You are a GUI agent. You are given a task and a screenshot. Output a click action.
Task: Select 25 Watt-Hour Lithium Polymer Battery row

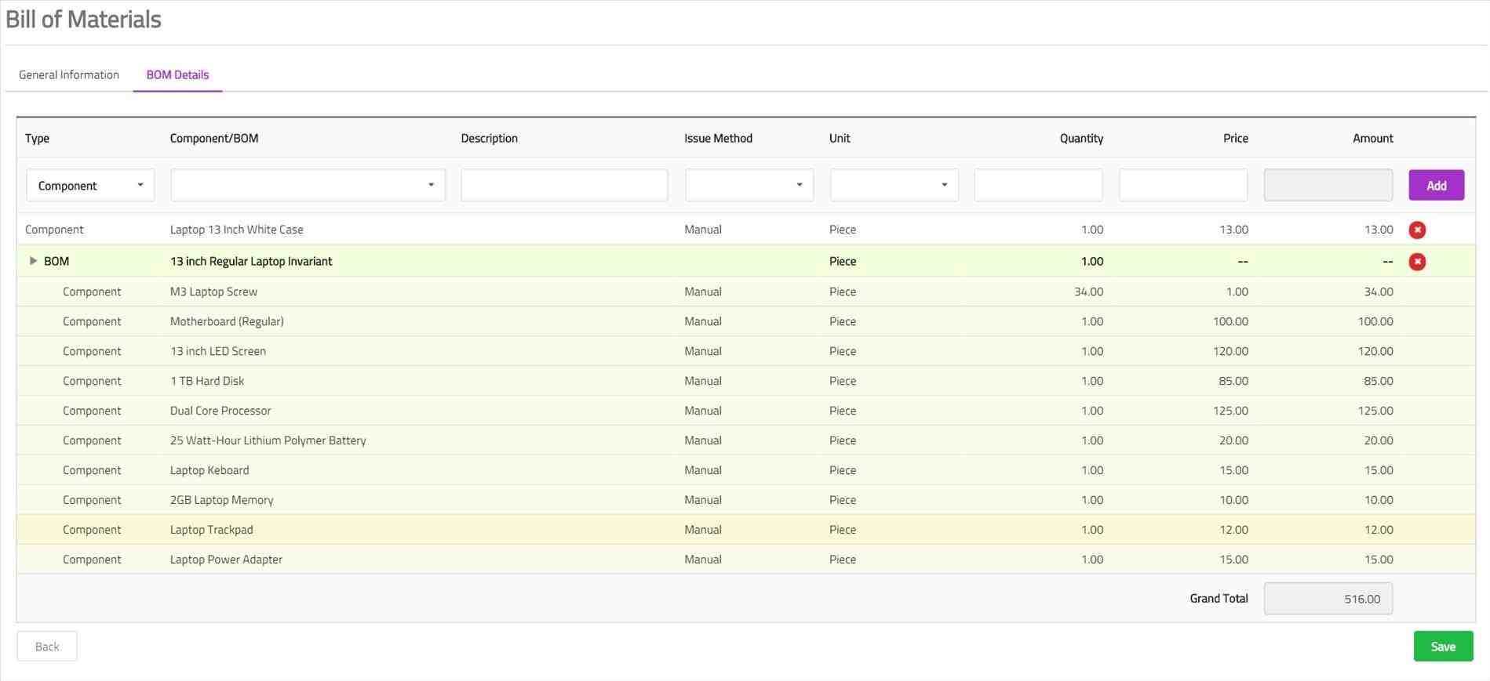[745, 440]
